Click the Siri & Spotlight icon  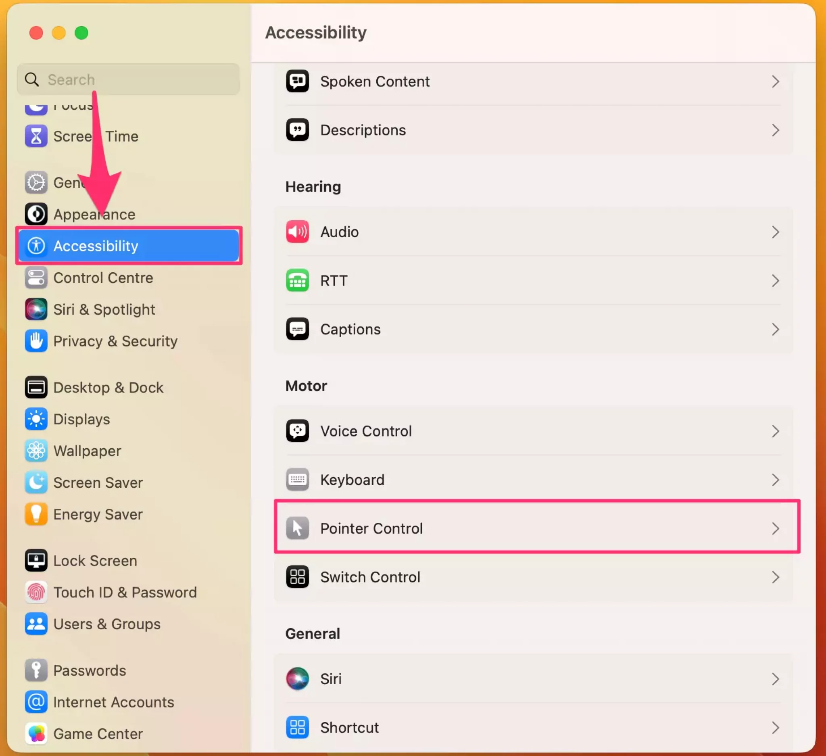click(36, 309)
